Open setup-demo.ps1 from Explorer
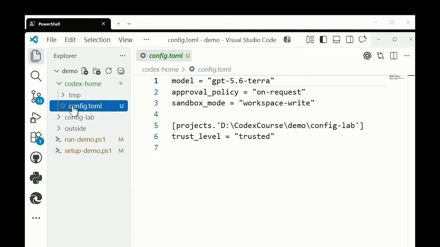 (x=89, y=151)
